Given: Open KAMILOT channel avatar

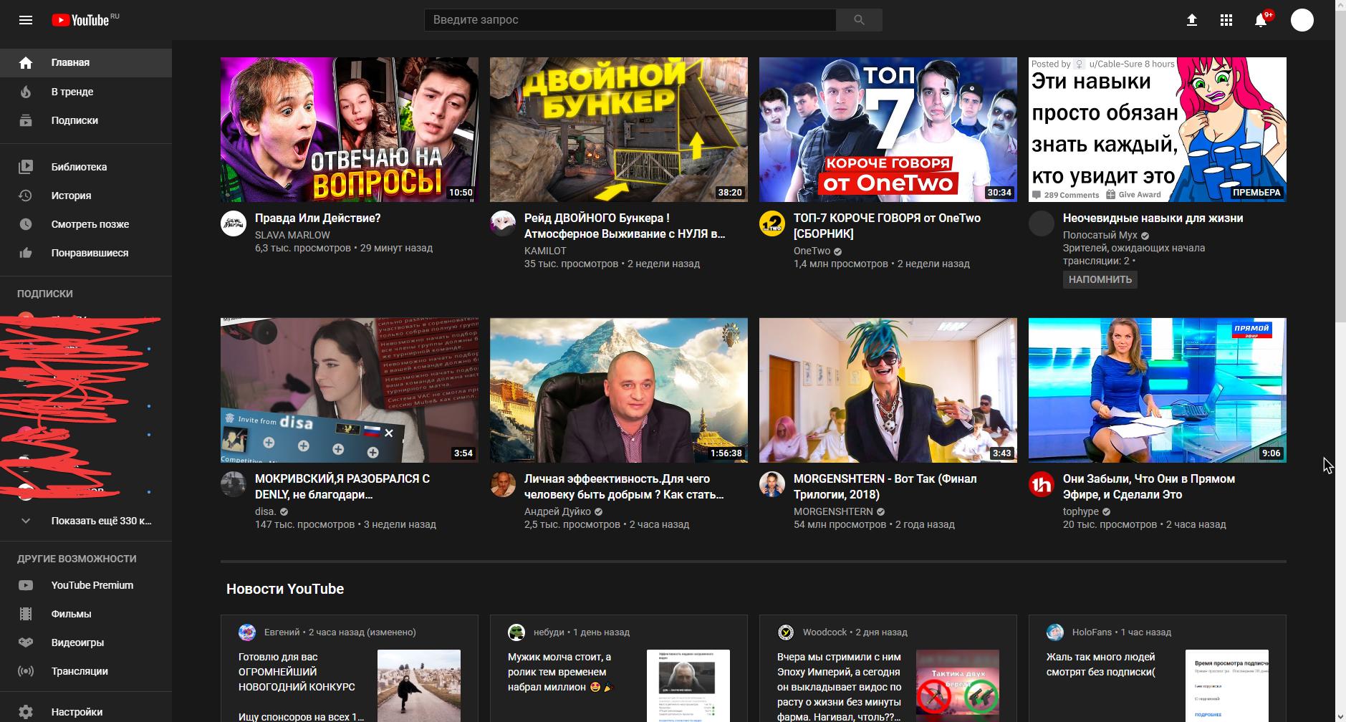Looking at the screenshot, I should (503, 223).
